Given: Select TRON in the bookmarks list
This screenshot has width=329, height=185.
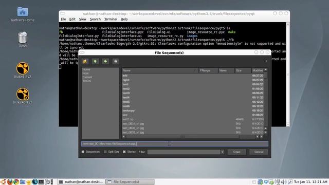Looking at the screenshot, I should [x=86, y=81].
